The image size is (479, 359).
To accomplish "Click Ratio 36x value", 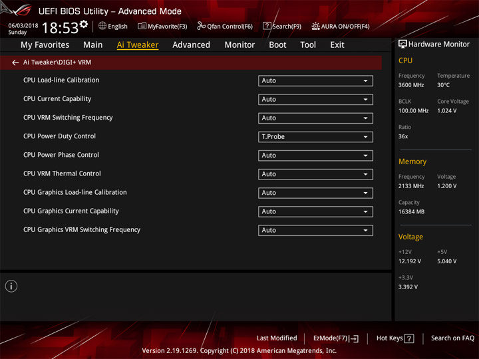I will point(403,136).
